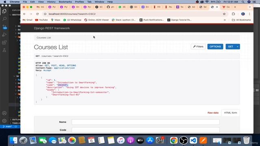Open the (2) WhatsApp bookmark
Image resolution: width=260 pixels, height=146 pixels.
coord(72,20)
